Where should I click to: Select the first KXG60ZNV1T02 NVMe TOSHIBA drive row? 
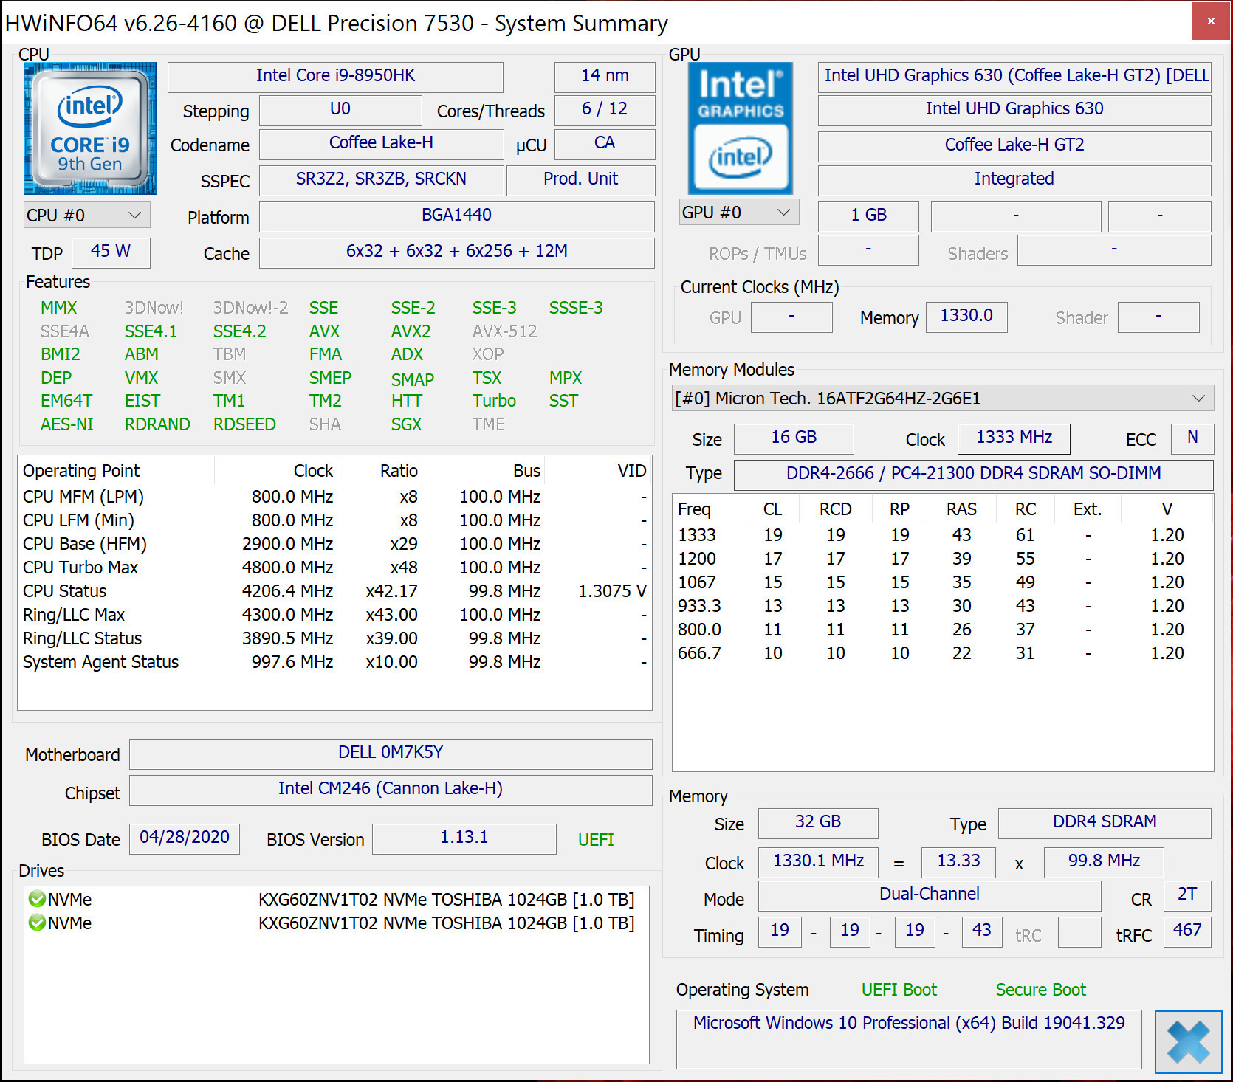(x=337, y=900)
